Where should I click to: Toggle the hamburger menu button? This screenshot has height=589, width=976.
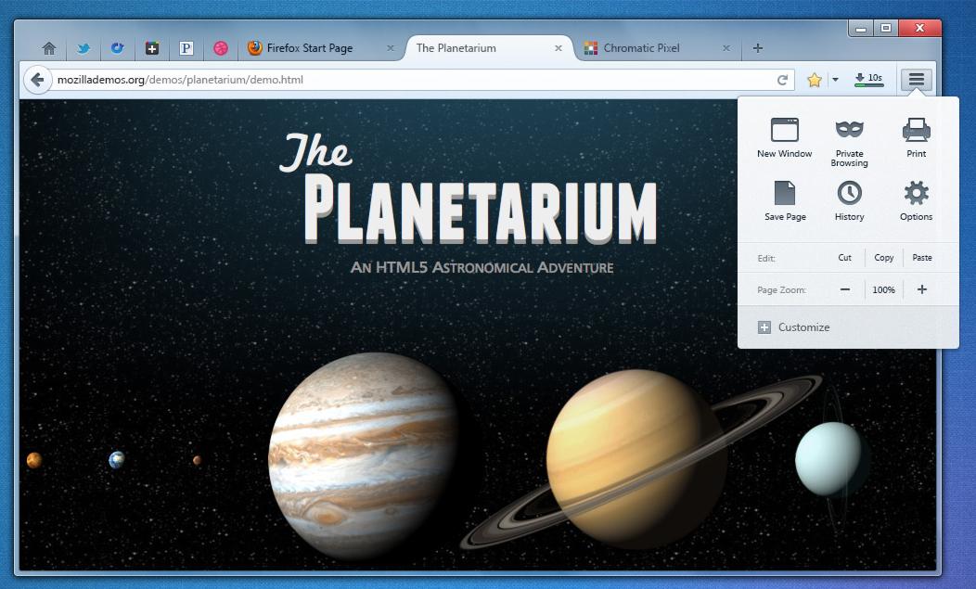tap(917, 79)
